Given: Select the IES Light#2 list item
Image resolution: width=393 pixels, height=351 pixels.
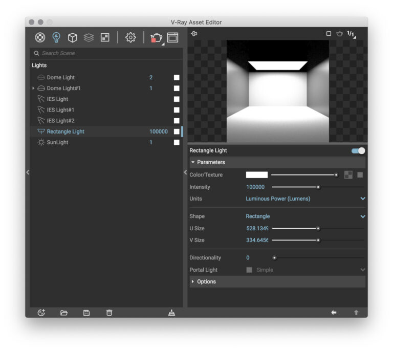Looking at the screenshot, I should point(106,121).
